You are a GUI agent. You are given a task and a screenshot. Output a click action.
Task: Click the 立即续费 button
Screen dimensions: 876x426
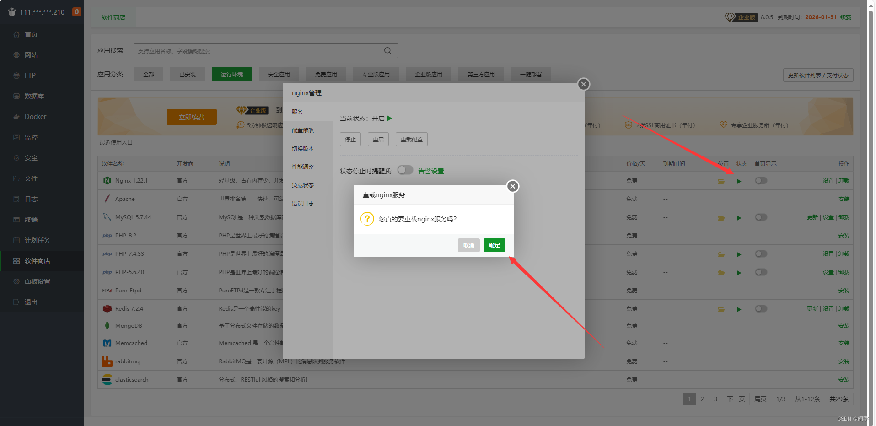pyautogui.click(x=192, y=117)
